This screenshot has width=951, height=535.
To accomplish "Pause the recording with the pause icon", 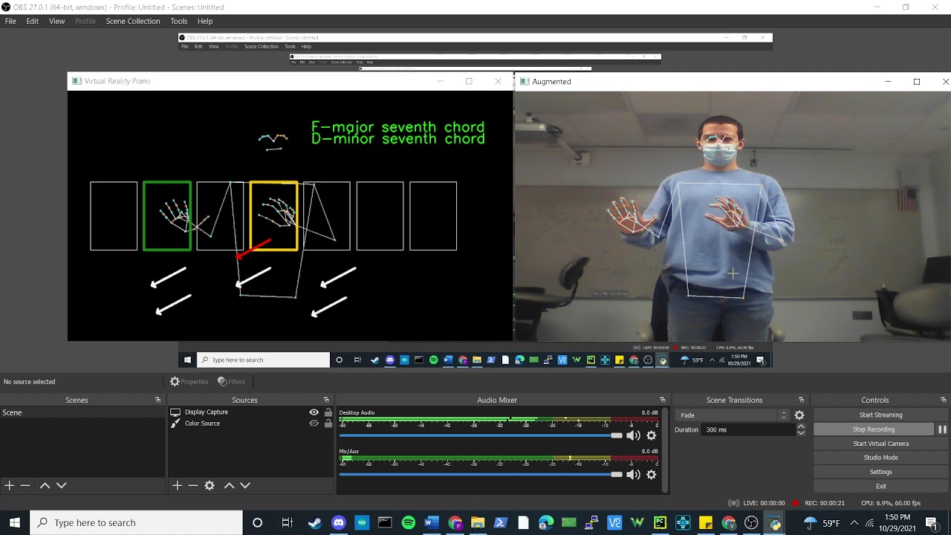I will click(x=942, y=429).
